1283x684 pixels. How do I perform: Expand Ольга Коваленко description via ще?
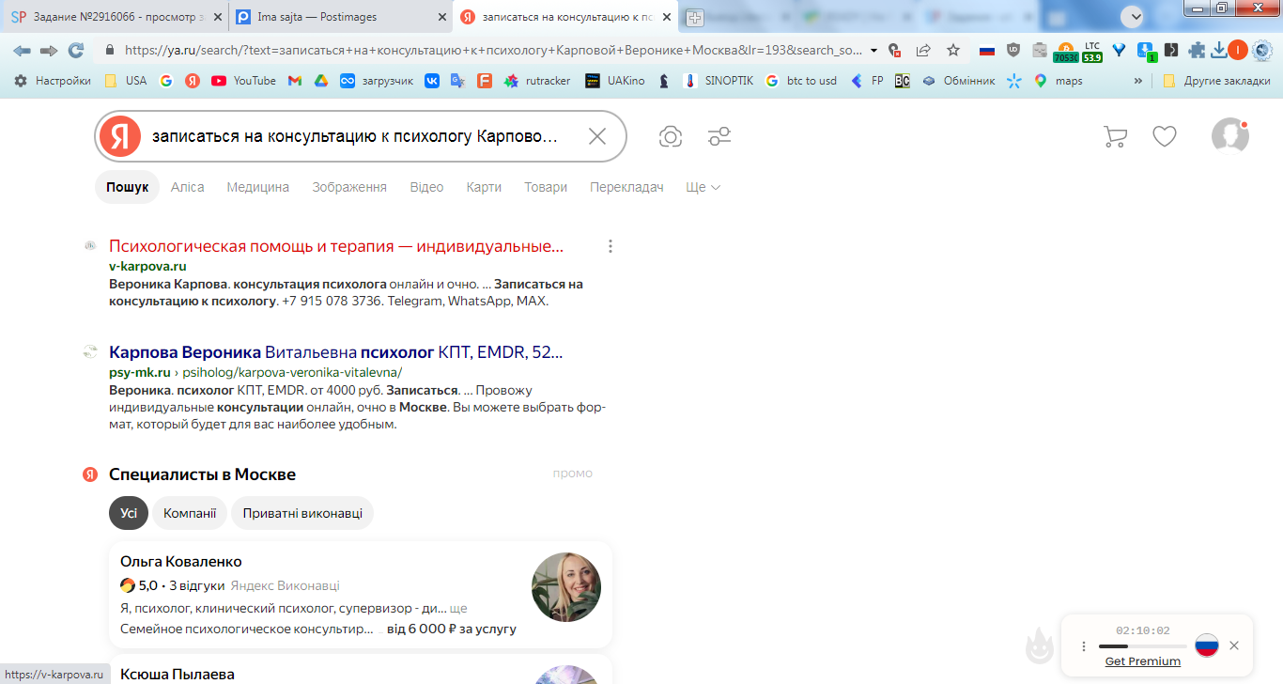click(458, 608)
